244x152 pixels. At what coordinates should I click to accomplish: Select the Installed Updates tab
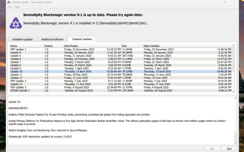(82, 39)
